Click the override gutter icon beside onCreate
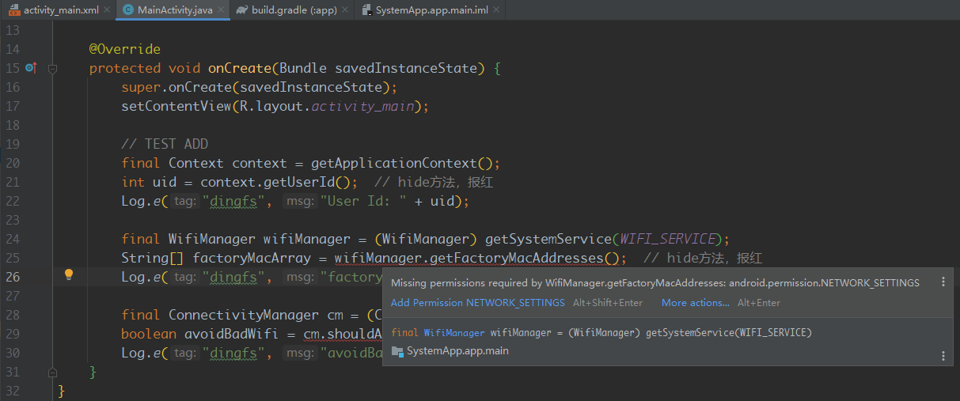The height and width of the screenshot is (401, 960). [x=30, y=68]
